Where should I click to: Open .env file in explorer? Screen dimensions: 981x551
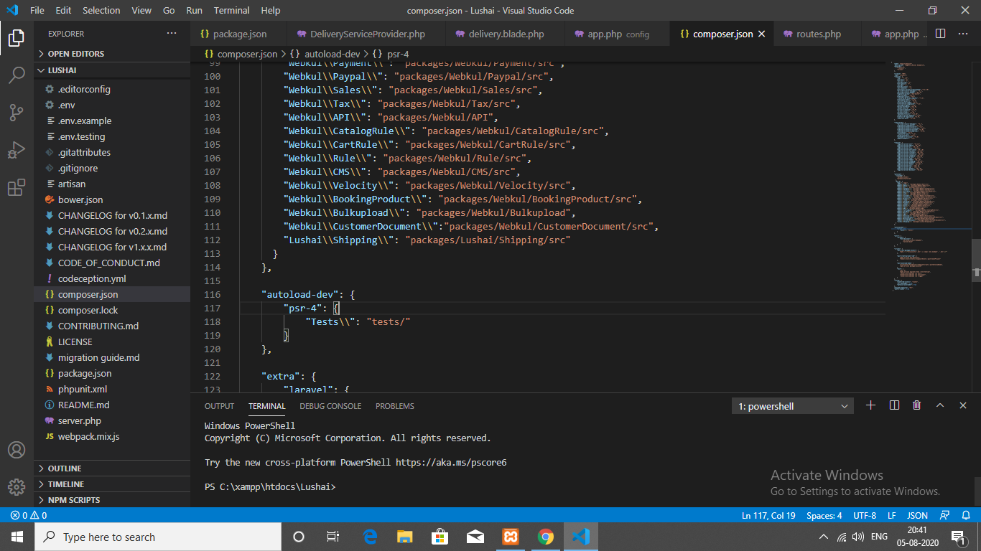112,105
